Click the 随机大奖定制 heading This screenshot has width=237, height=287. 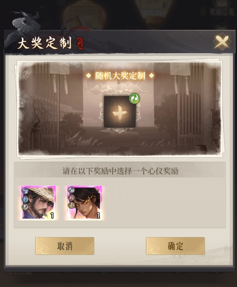pos(120,76)
